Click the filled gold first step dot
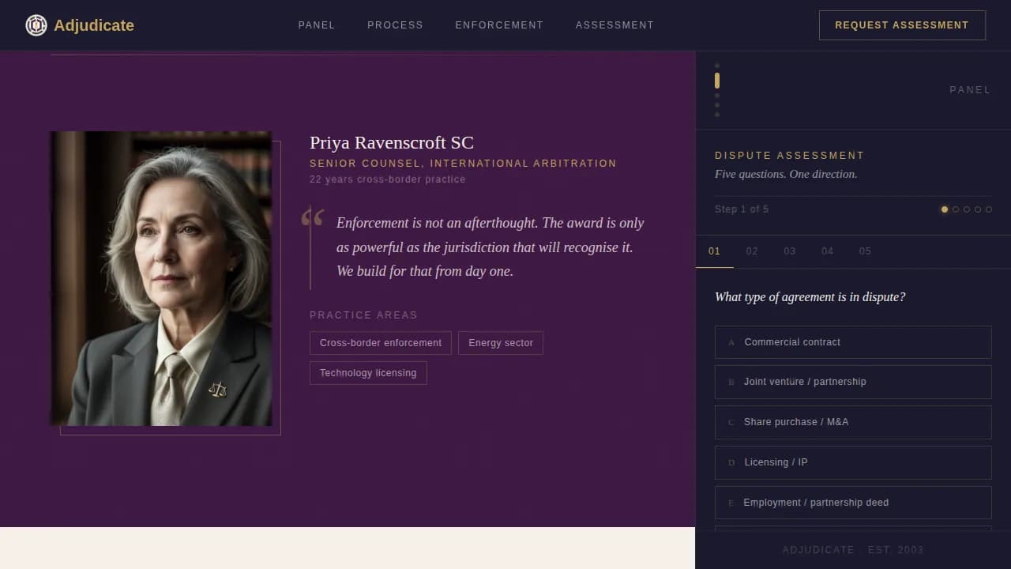Viewport: 1011px width, 569px height. (945, 209)
